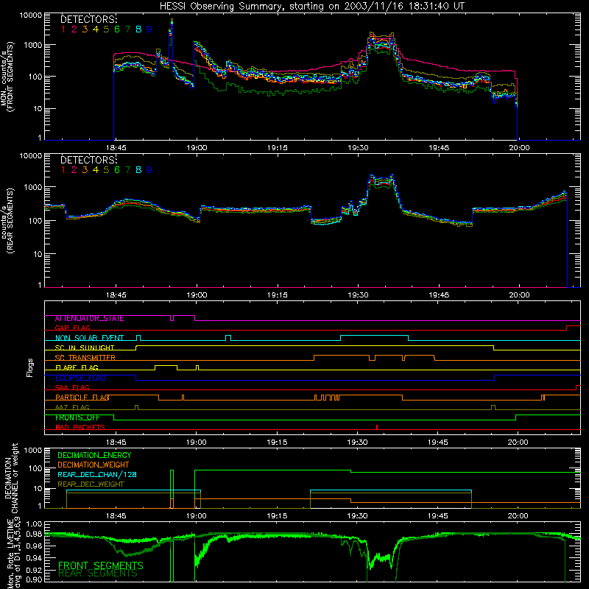The width and height of the screenshot is (589, 589).
Task: Click the counts/s (REAR SEGMENTS) axis title
Action: pyautogui.click(x=7, y=220)
